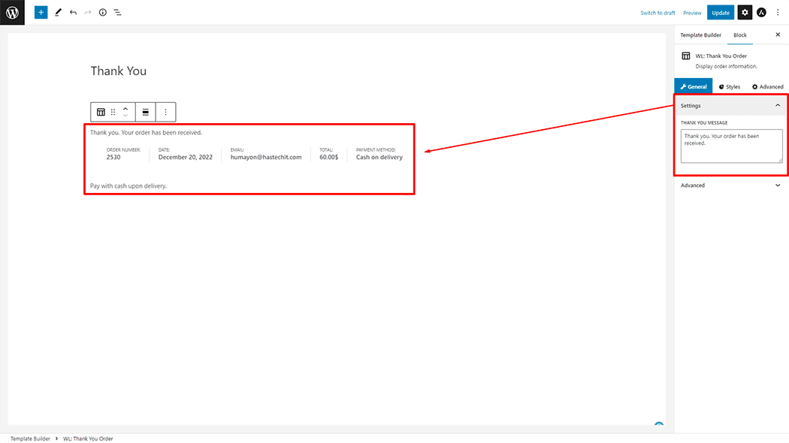Screen dimensions: 789x443
Task: Open the Astra settings icon
Action: click(x=761, y=13)
